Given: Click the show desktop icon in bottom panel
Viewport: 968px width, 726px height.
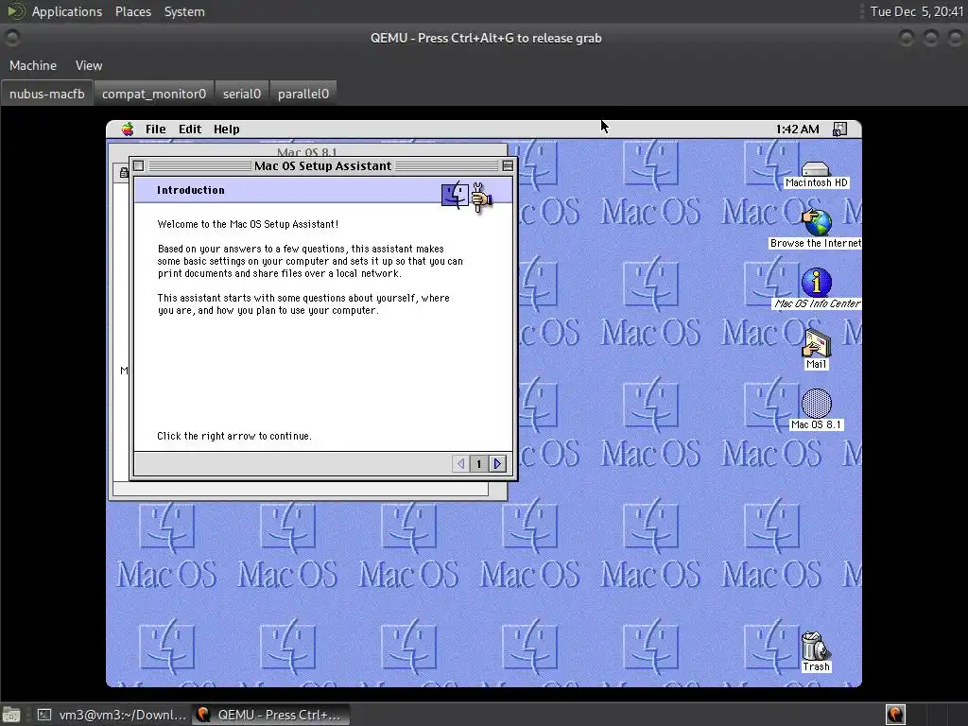Looking at the screenshot, I should [x=11, y=715].
